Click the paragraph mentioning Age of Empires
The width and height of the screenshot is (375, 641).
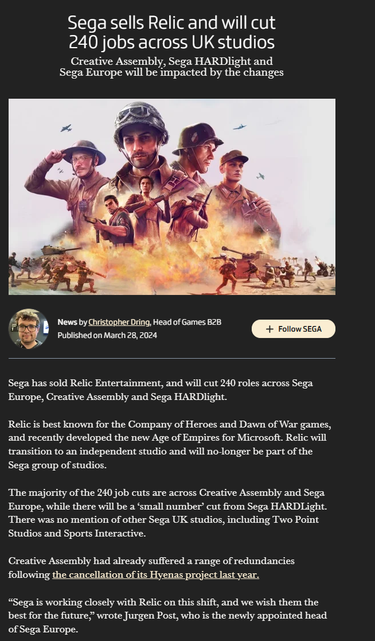[170, 445]
